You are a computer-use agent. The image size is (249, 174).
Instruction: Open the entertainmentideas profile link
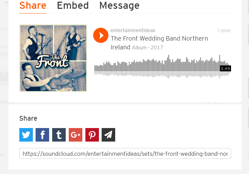coord(133,30)
